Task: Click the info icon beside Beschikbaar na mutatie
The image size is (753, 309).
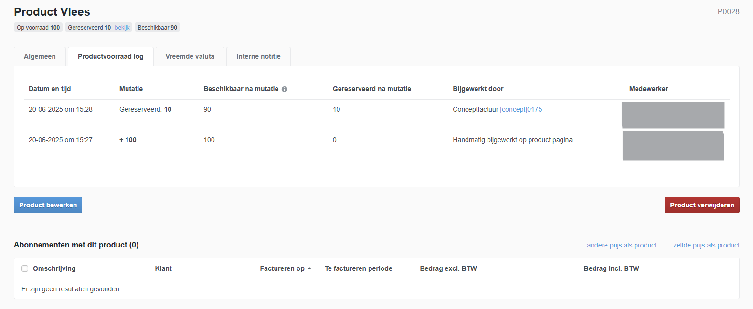Action: click(x=285, y=89)
